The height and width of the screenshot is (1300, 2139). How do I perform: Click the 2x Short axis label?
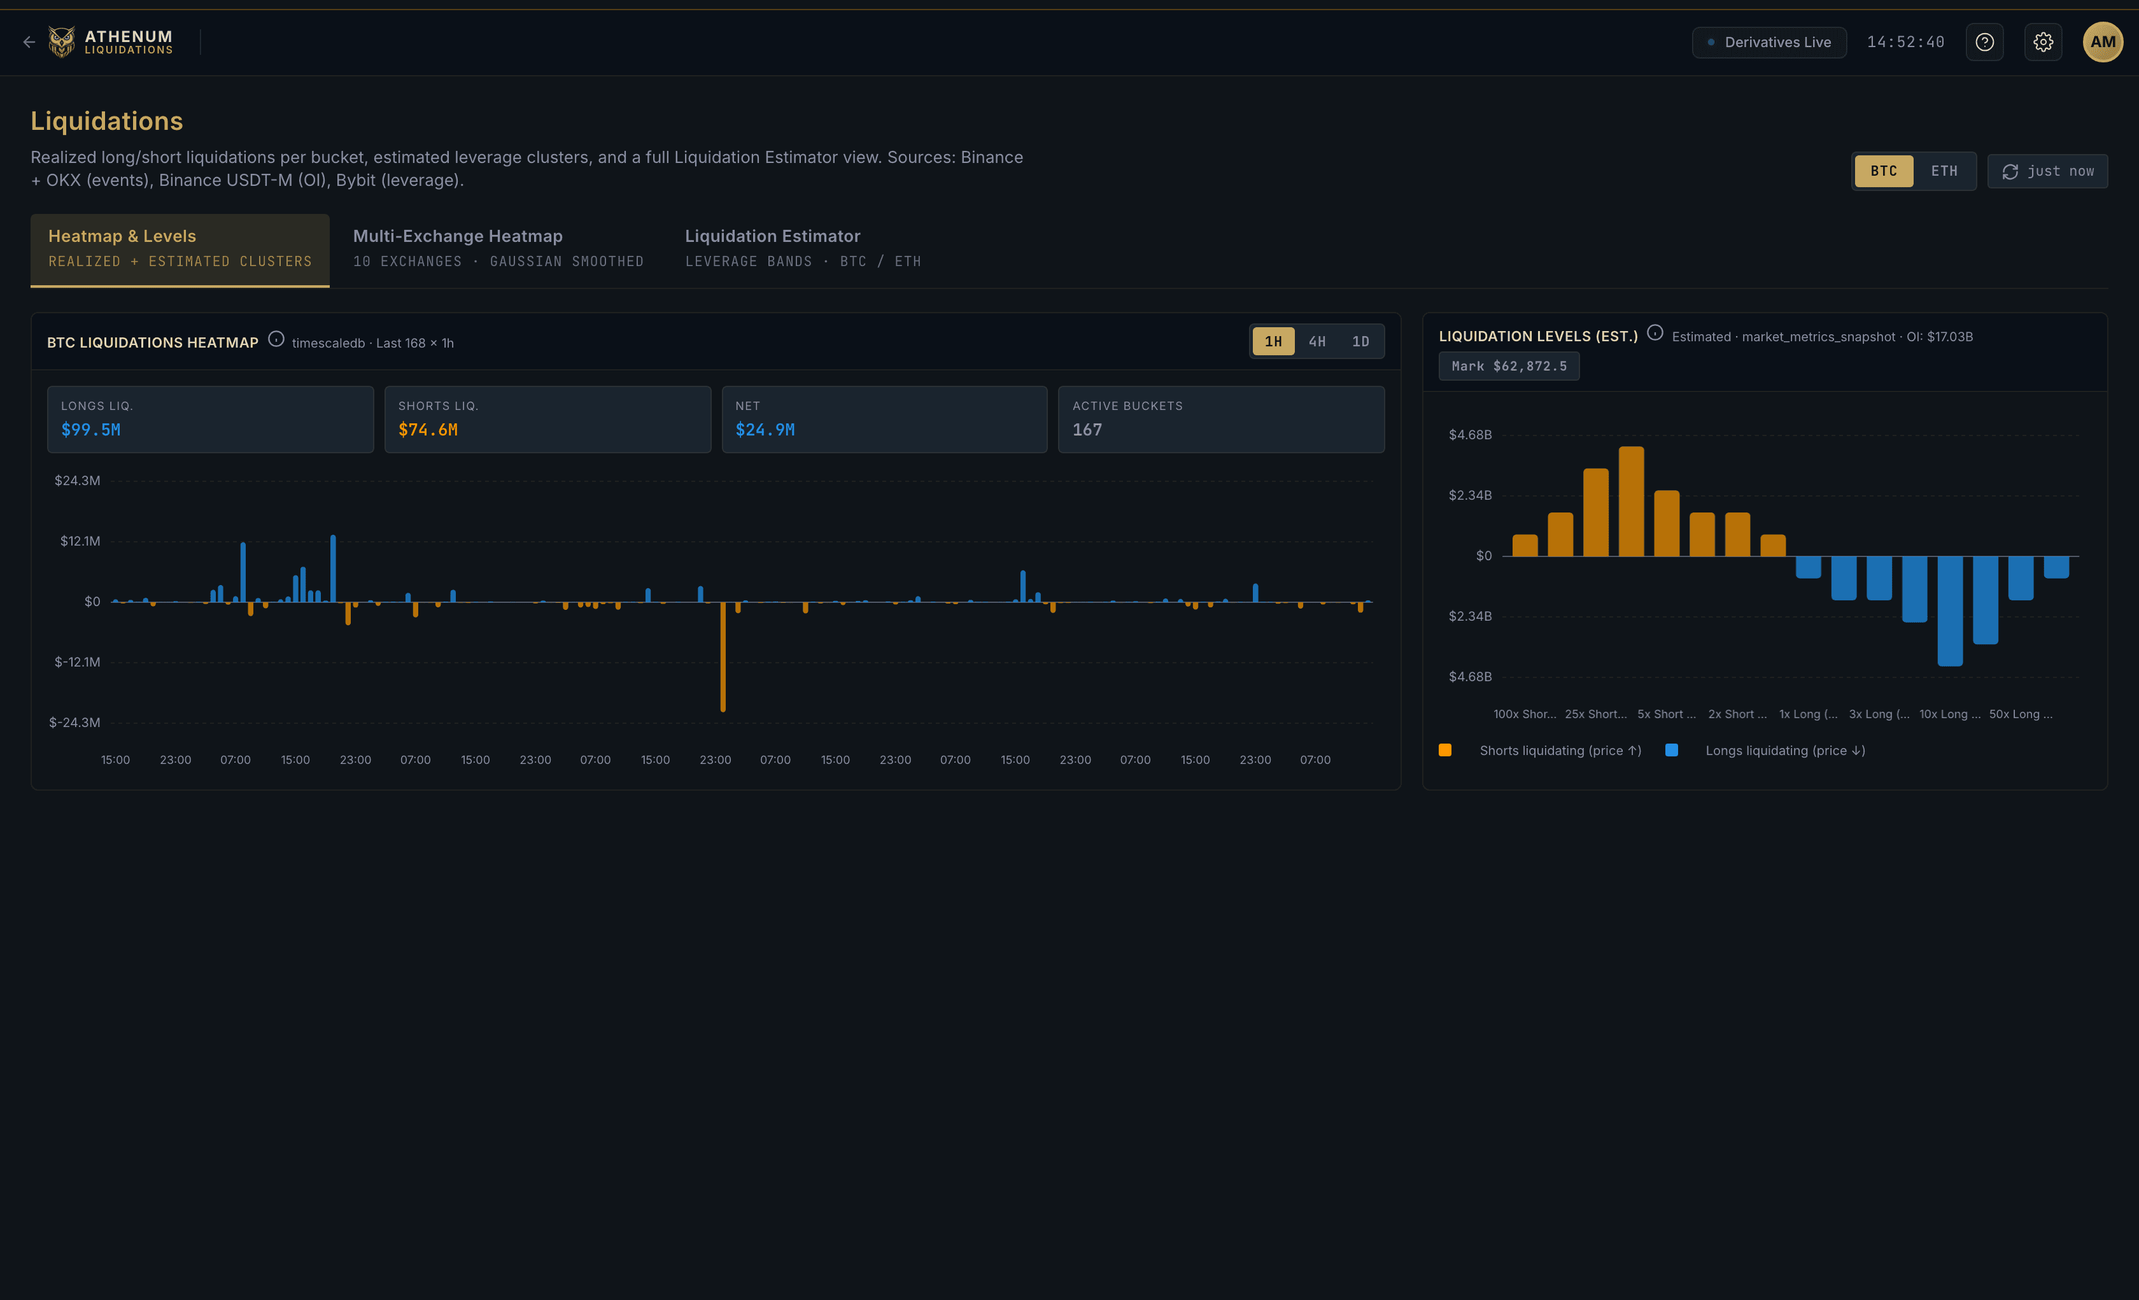coord(1737,715)
